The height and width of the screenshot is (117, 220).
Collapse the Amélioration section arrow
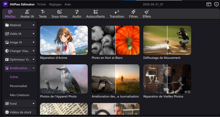(x=34, y=68)
